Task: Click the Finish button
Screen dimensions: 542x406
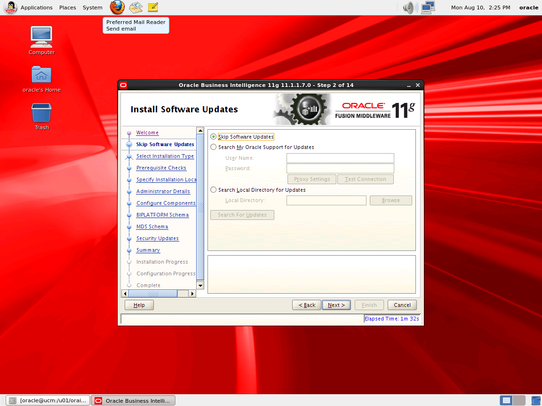Action: tap(369, 305)
